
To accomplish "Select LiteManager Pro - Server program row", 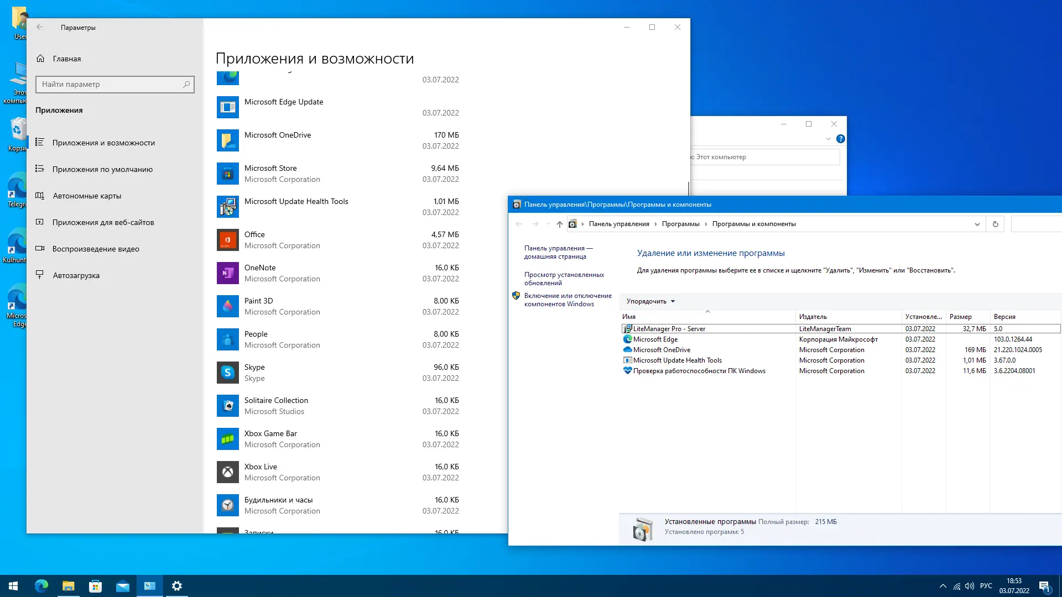I will [x=669, y=329].
